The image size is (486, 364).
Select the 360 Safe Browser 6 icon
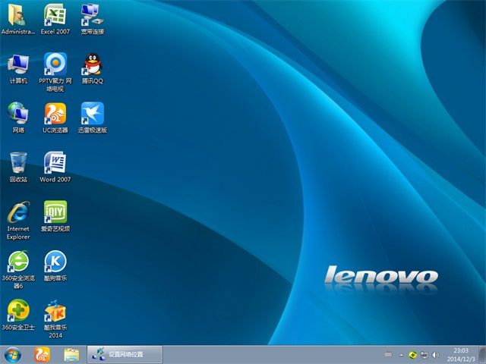(18, 262)
